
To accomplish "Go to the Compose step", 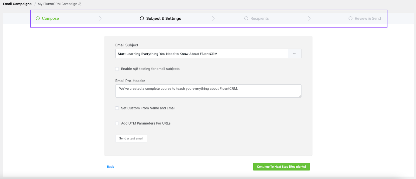I will [50, 18].
